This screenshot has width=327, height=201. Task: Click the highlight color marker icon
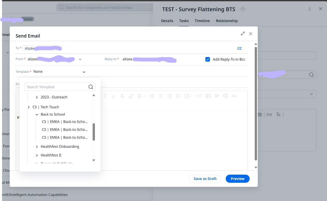tap(131, 96)
